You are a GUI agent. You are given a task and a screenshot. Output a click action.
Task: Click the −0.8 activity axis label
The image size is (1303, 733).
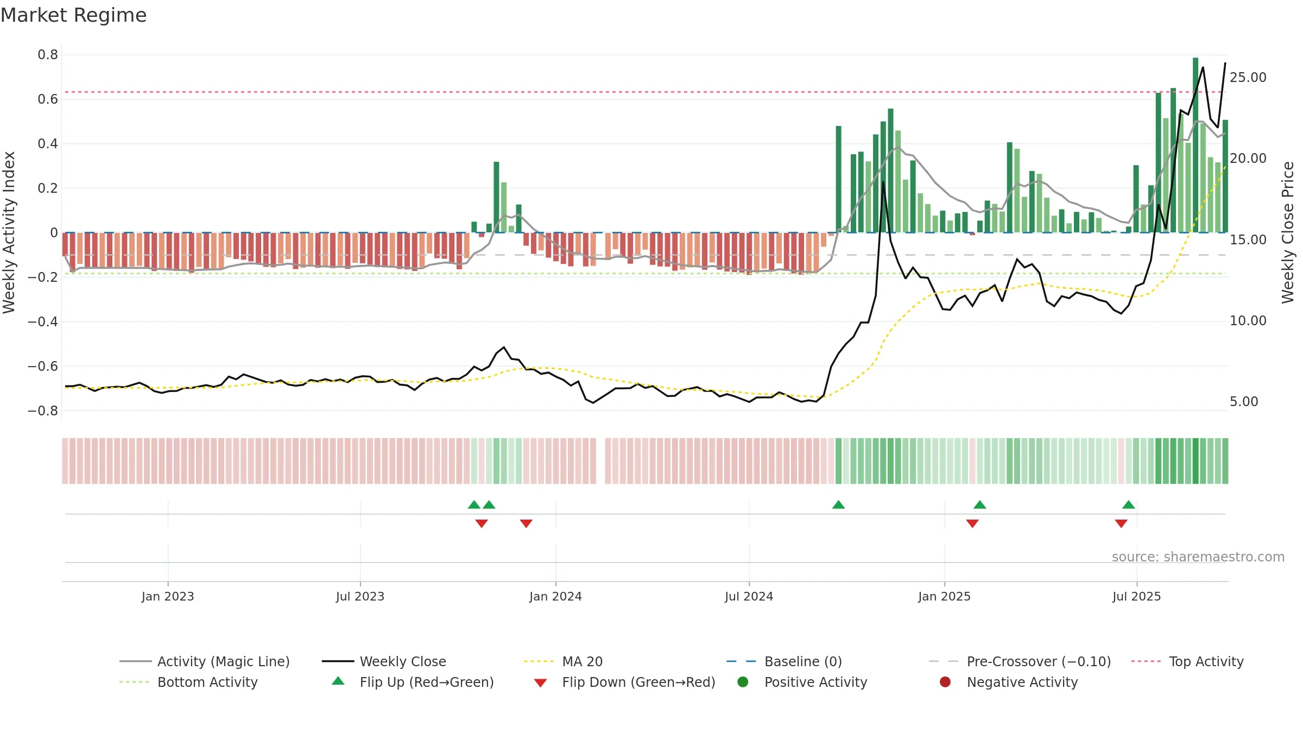coord(43,411)
